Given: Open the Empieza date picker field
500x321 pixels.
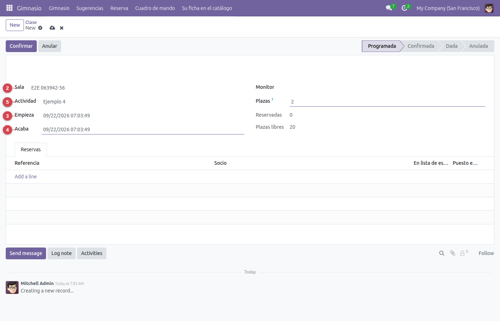Looking at the screenshot, I should [143, 116].
